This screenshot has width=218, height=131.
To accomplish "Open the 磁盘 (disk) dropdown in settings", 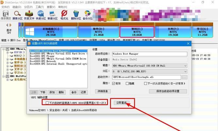I will 150,65.
